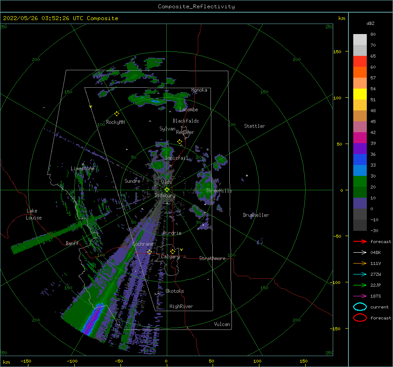Click the ThreeHills label
393x367 pixels.
click(219, 191)
